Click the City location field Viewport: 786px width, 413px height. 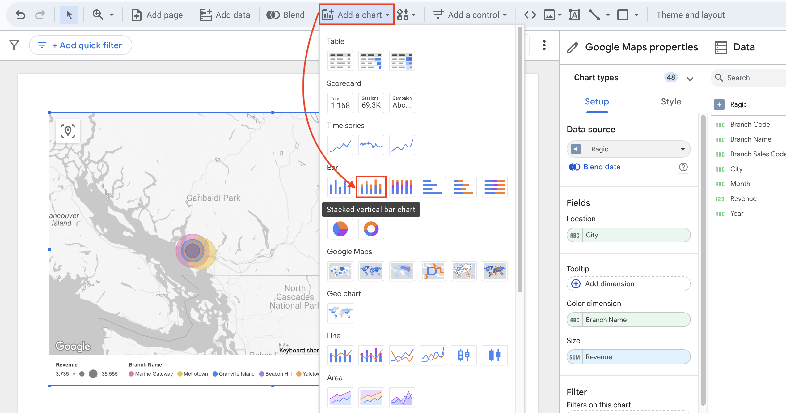point(628,235)
